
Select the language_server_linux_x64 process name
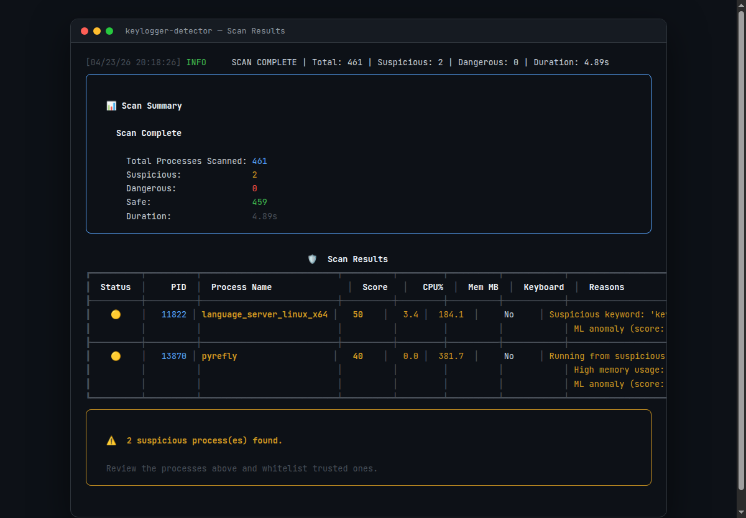(264, 315)
